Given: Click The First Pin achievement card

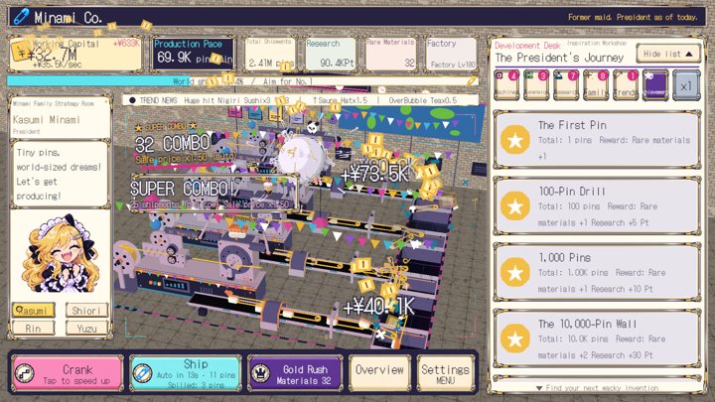Looking at the screenshot, I should [598, 140].
